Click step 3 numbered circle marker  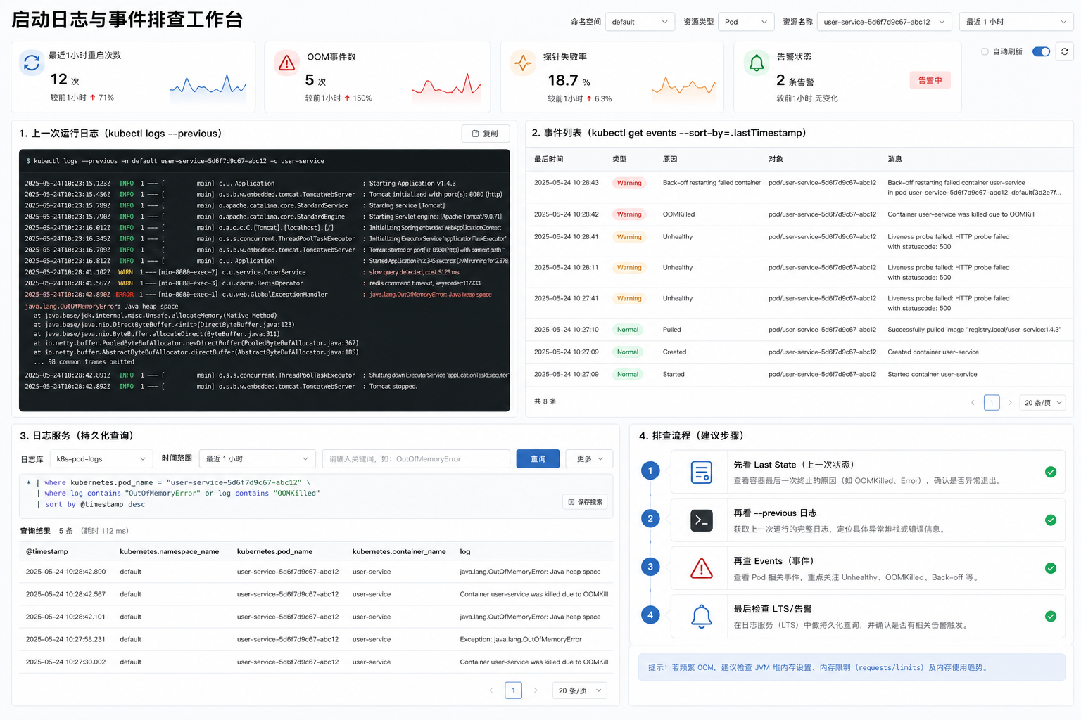click(650, 567)
